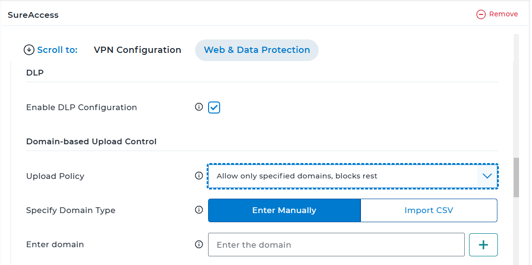Click the 'Scroll to:' label link
Image resolution: width=532 pixels, height=265 pixels.
click(x=57, y=50)
